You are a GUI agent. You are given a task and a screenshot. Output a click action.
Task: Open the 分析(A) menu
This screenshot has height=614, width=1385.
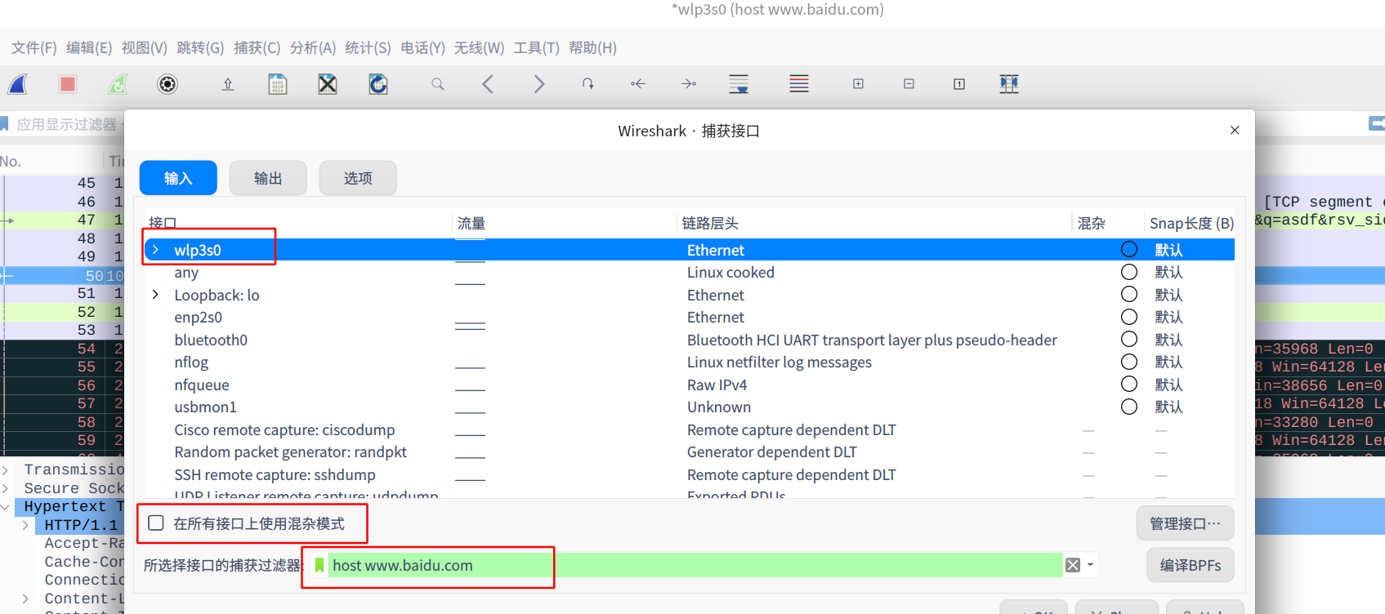tap(313, 48)
